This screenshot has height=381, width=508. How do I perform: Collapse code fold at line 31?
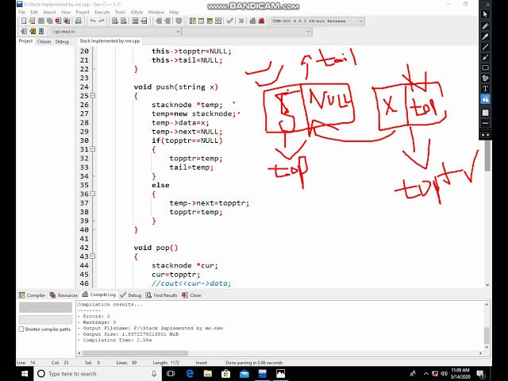click(93, 149)
